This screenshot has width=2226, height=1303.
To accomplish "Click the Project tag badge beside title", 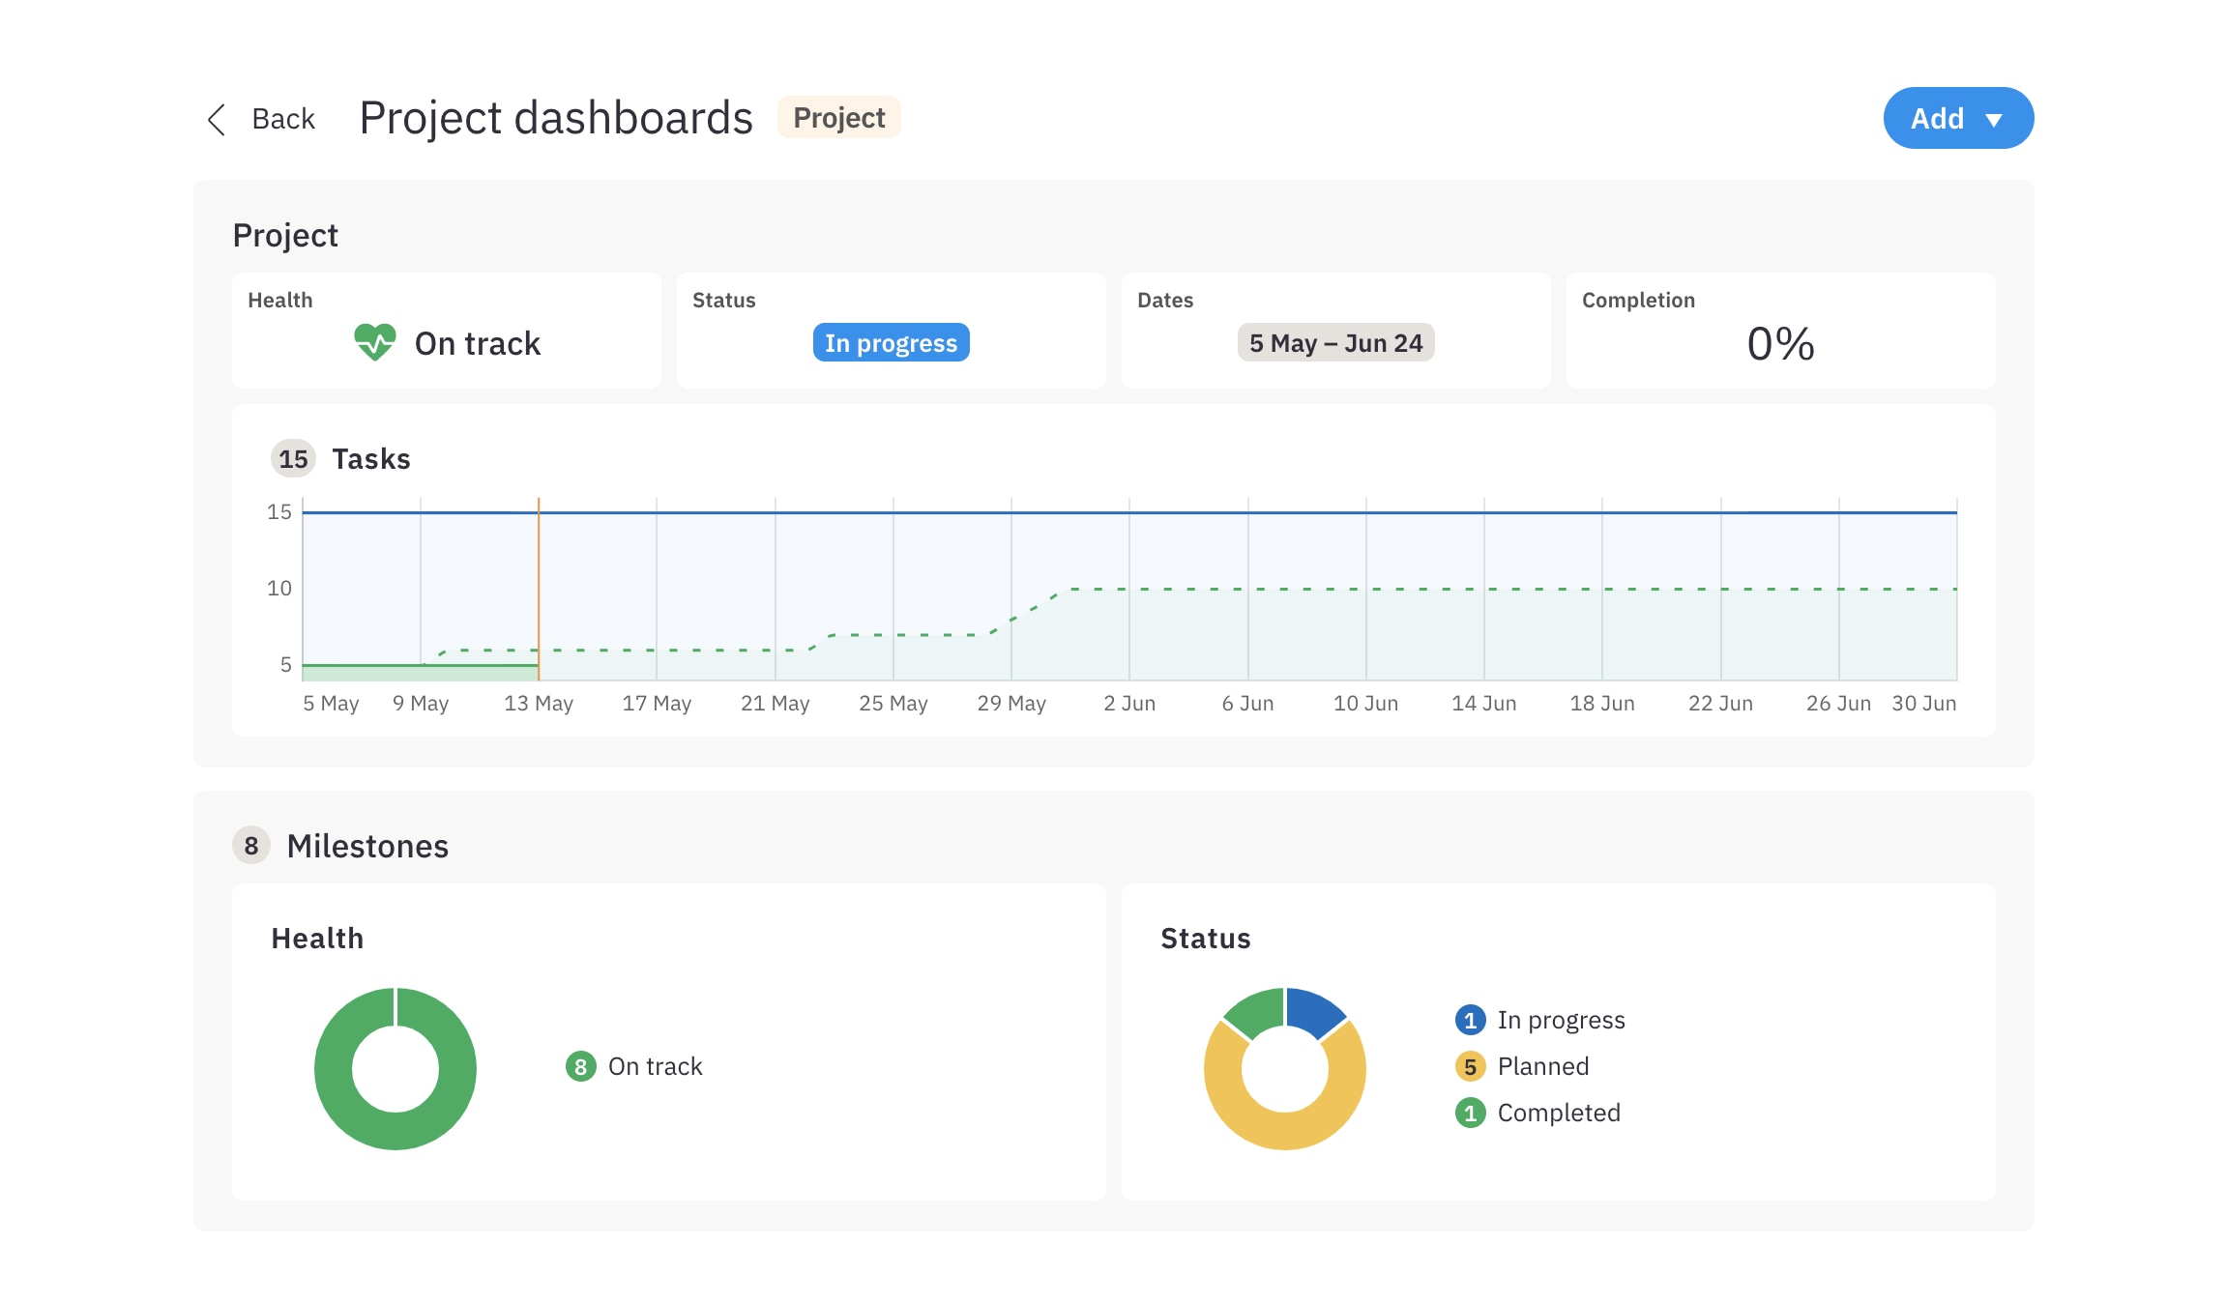I will point(839,118).
